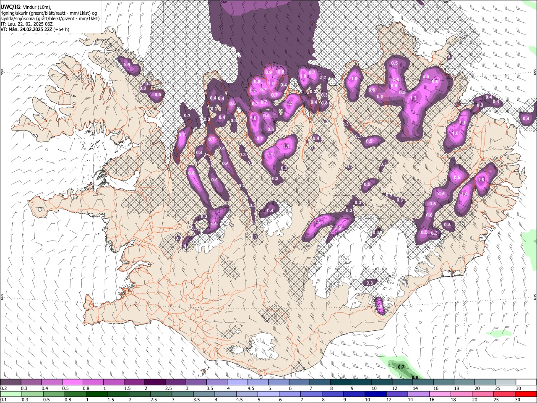Click the dark green bottom-row swatch labeled 1
The image size is (537, 403).
click(x=96, y=394)
